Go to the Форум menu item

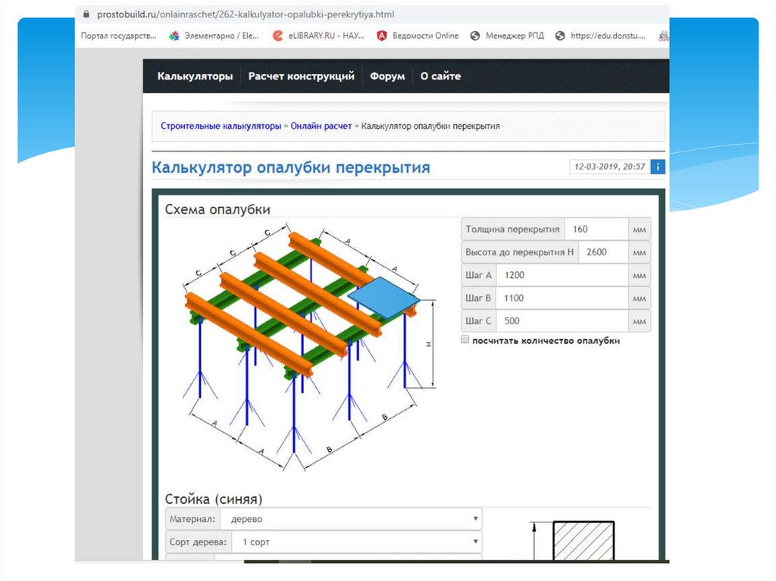387,77
